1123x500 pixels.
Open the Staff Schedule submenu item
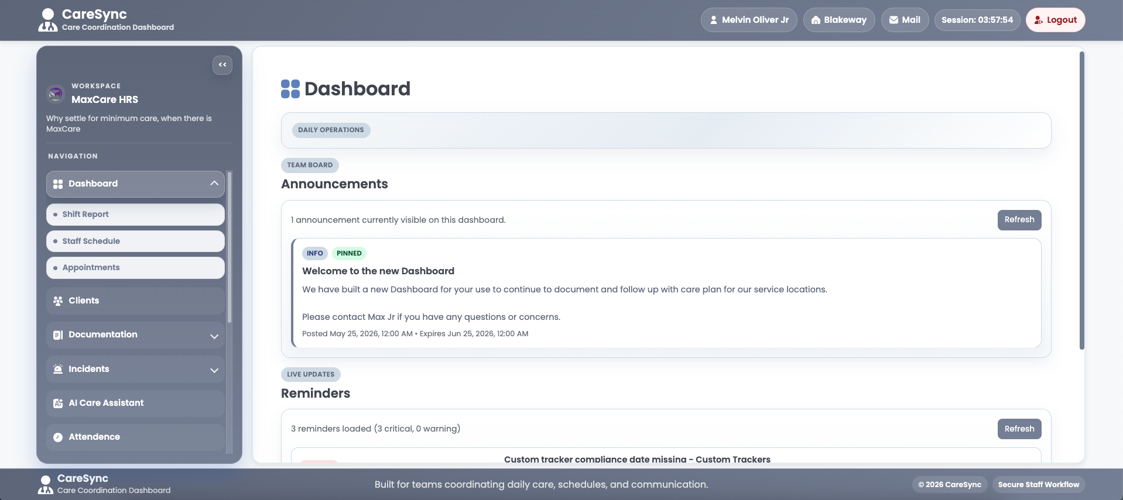click(x=135, y=241)
